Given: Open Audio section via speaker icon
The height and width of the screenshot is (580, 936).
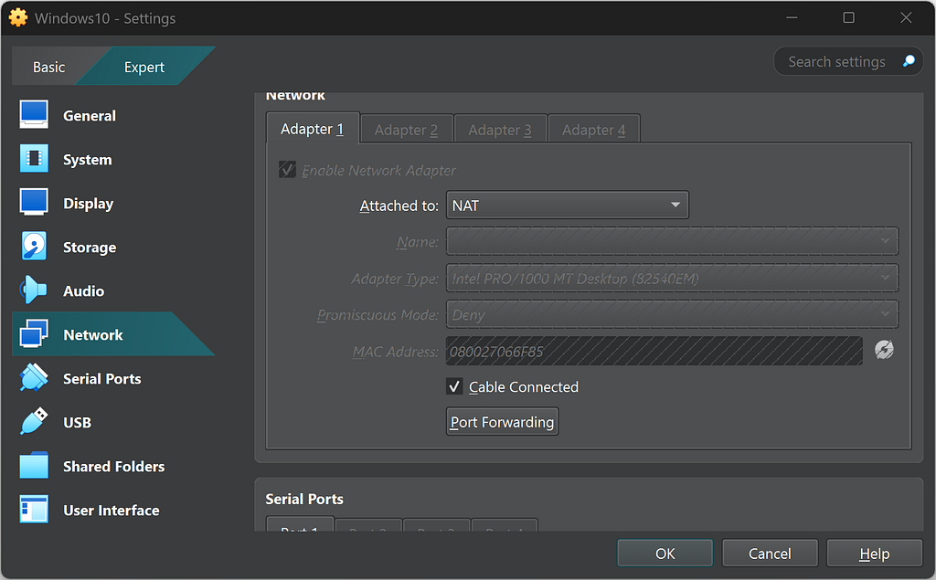Looking at the screenshot, I should click(x=34, y=290).
